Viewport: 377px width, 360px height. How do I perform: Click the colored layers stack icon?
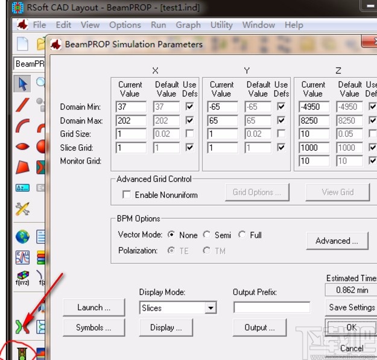pyautogui.click(x=41, y=257)
